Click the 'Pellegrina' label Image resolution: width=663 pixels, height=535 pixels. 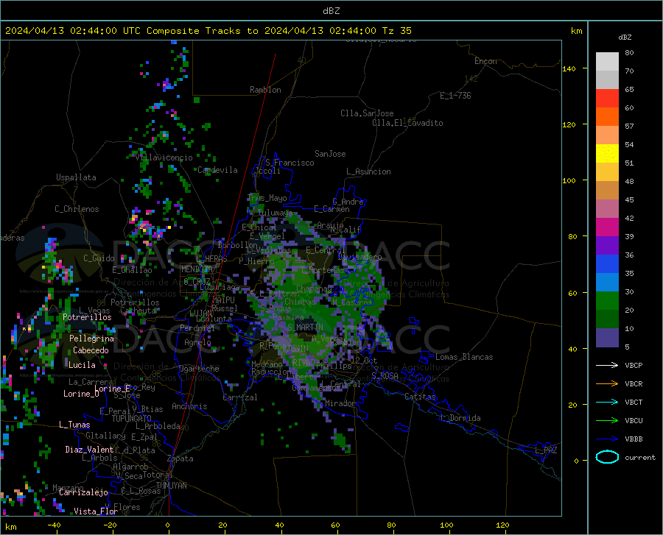coord(92,339)
